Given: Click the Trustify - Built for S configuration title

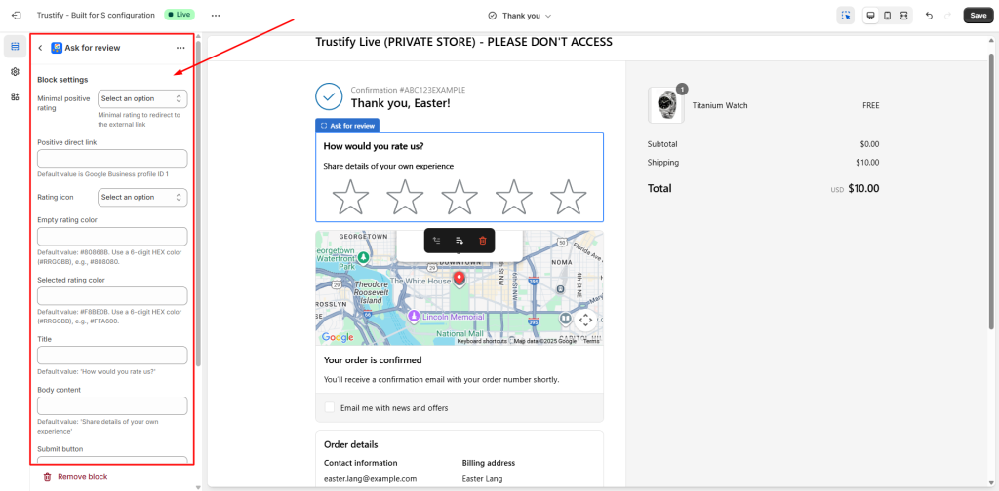Looking at the screenshot, I should [96, 15].
